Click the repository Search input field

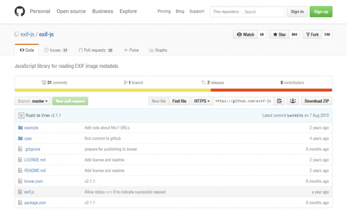pyautogui.click(x=263, y=12)
